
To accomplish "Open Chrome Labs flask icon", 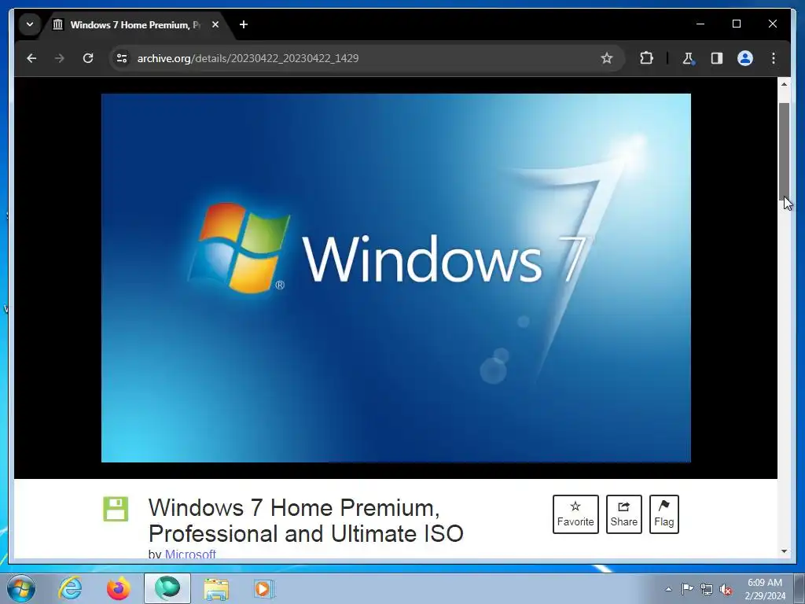I will (689, 58).
